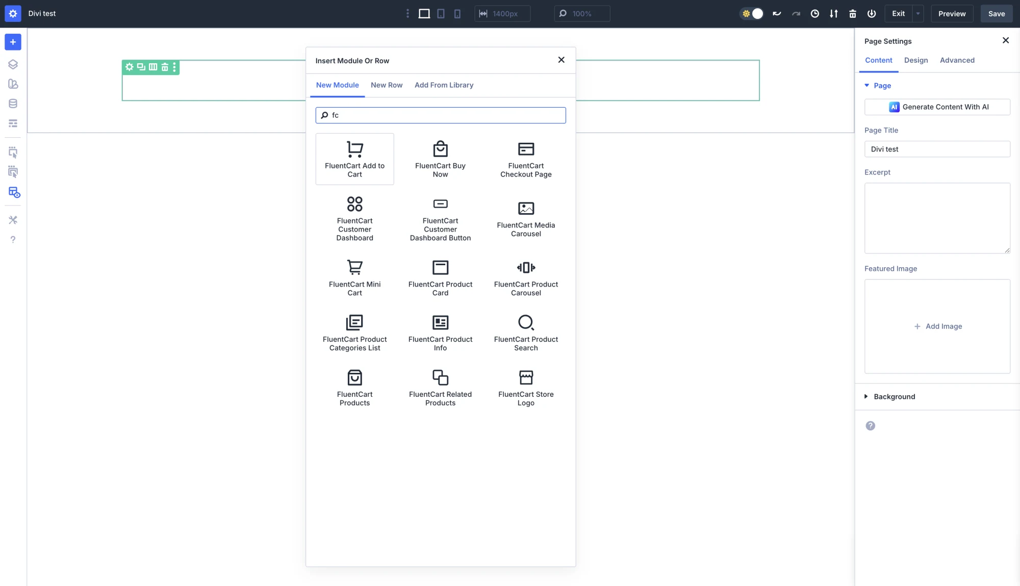Click the Exit button
This screenshot has width=1020, height=586.
[x=898, y=14]
